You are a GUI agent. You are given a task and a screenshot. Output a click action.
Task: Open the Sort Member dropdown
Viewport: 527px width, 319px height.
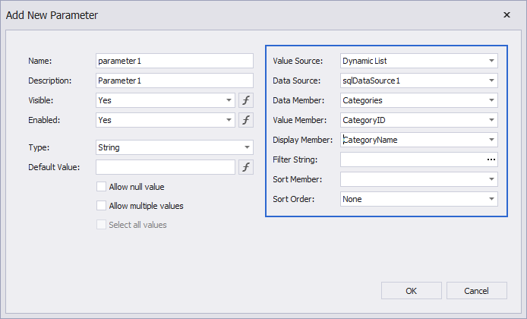coord(491,179)
